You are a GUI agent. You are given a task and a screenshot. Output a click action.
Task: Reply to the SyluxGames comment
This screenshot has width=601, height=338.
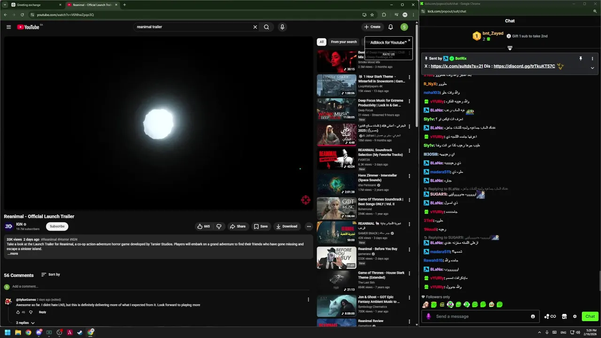click(x=42, y=312)
